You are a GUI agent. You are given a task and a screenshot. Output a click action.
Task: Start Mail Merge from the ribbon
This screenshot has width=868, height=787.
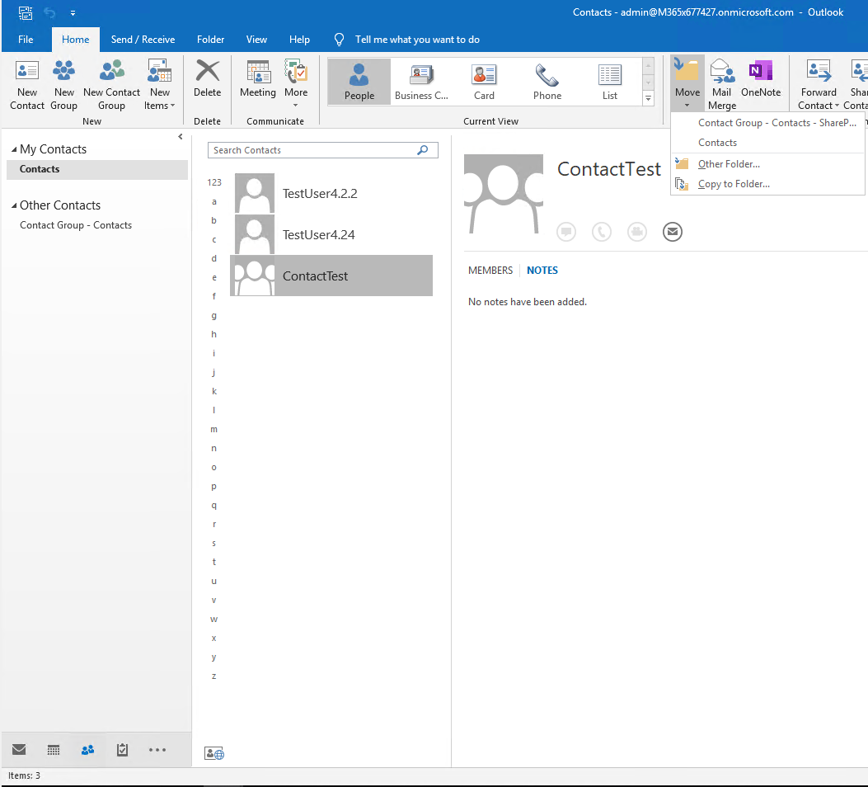(721, 82)
